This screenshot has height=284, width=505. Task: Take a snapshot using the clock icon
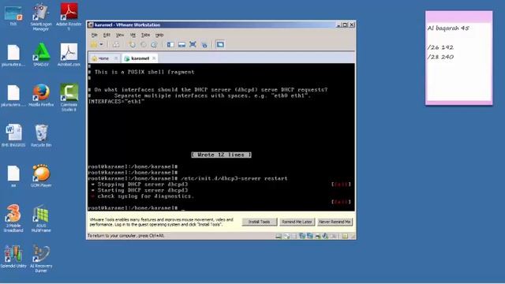click(x=133, y=44)
